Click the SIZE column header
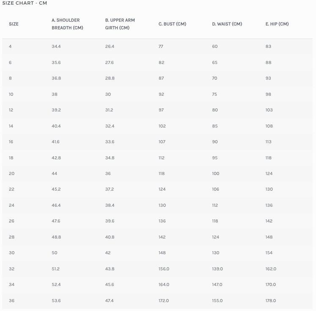Image resolution: width=316 pixels, height=311 pixels. [x=14, y=24]
